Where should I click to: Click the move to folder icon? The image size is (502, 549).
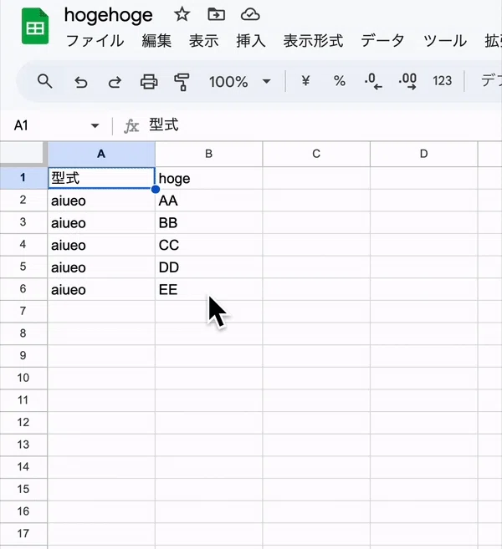click(217, 15)
